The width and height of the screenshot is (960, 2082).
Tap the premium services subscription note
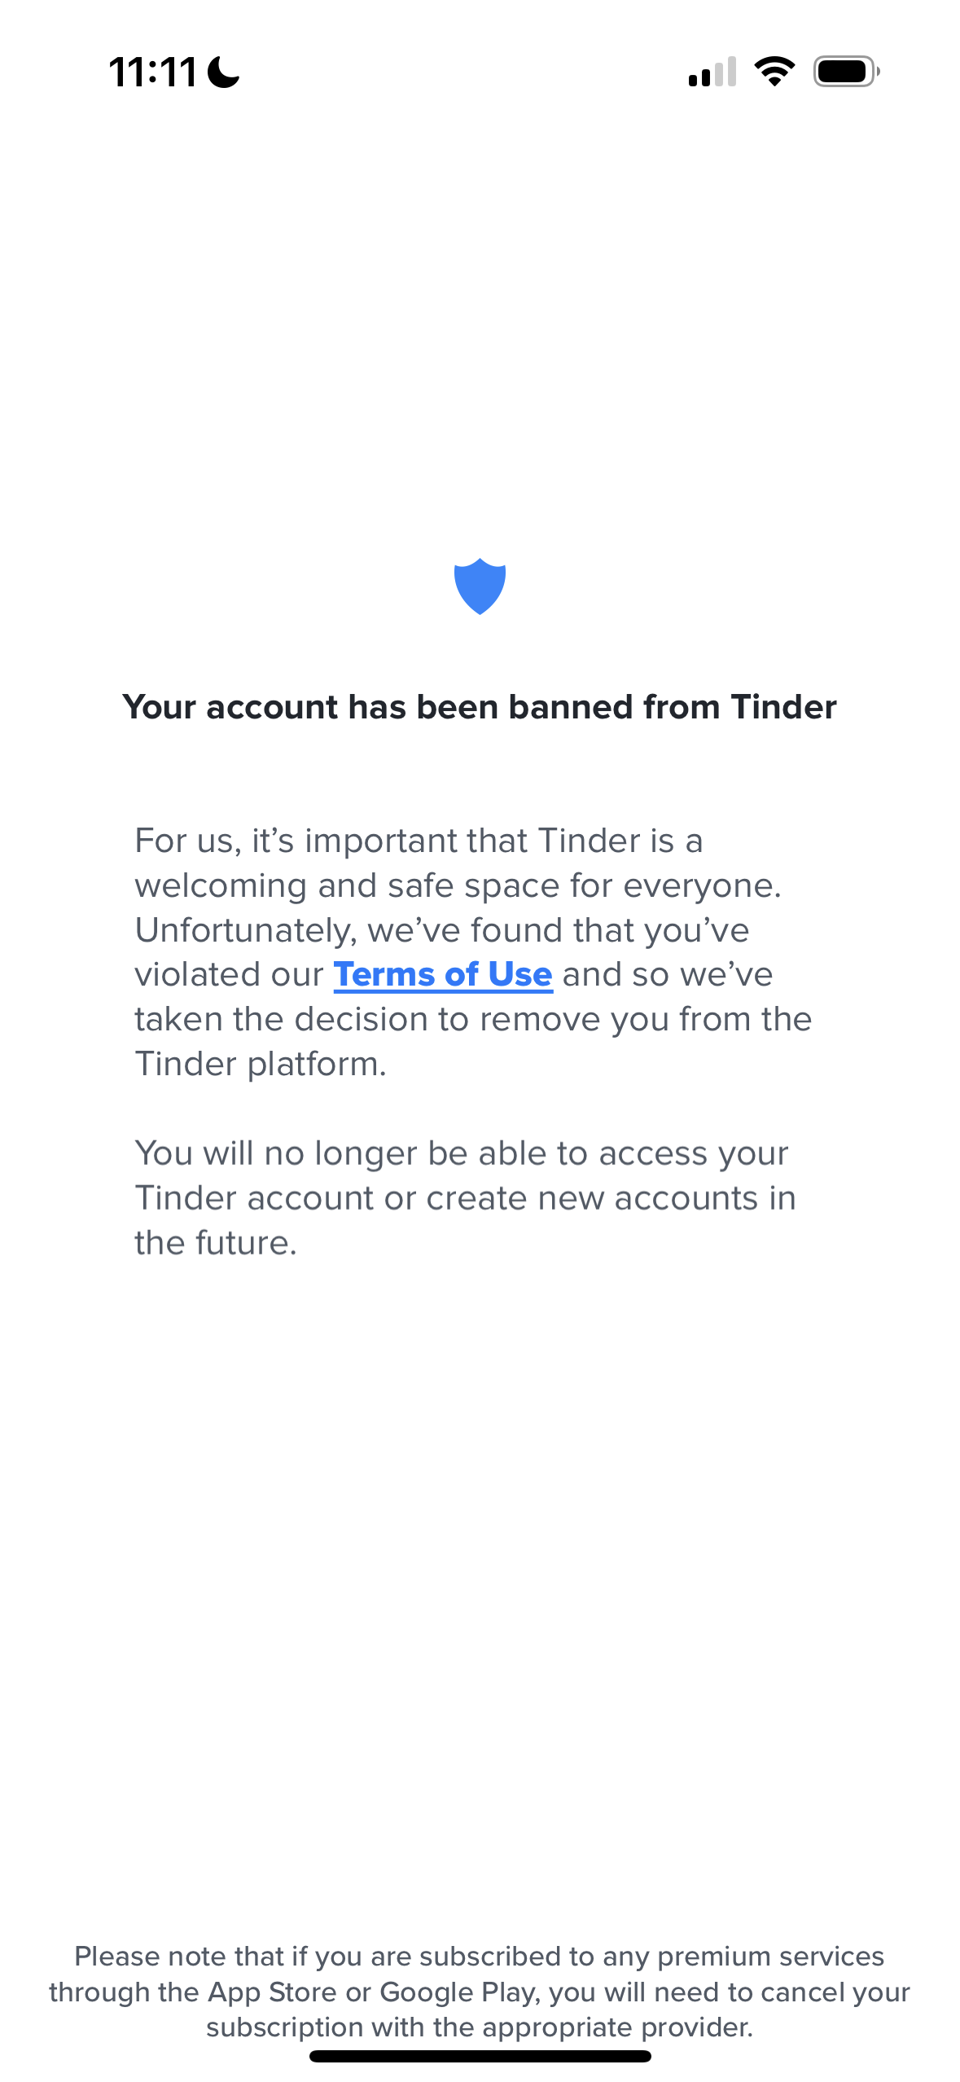(x=480, y=1992)
